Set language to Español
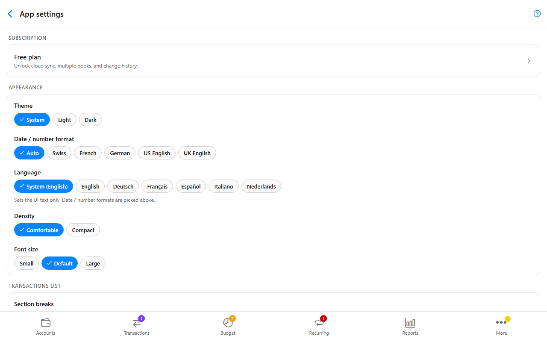 coord(191,186)
